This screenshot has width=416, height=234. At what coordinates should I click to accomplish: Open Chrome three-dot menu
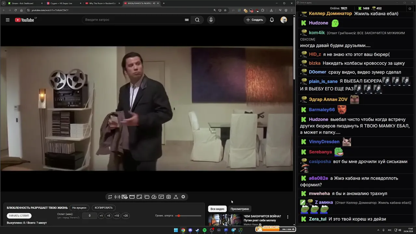[x=292, y=10]
